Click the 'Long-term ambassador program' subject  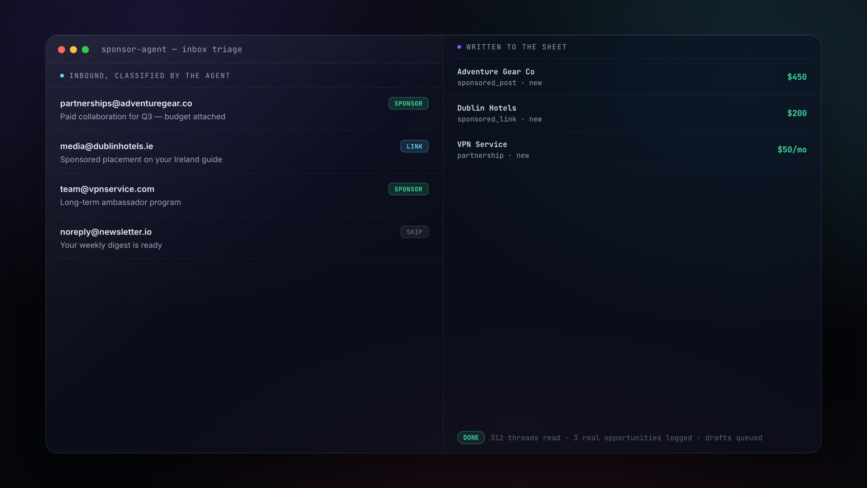121,202
